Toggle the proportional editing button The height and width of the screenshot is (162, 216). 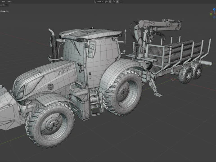coord(117,1)
